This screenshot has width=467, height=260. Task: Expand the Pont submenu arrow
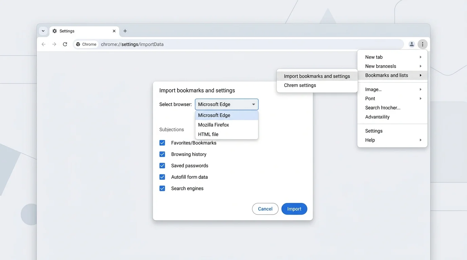point(421,99)
